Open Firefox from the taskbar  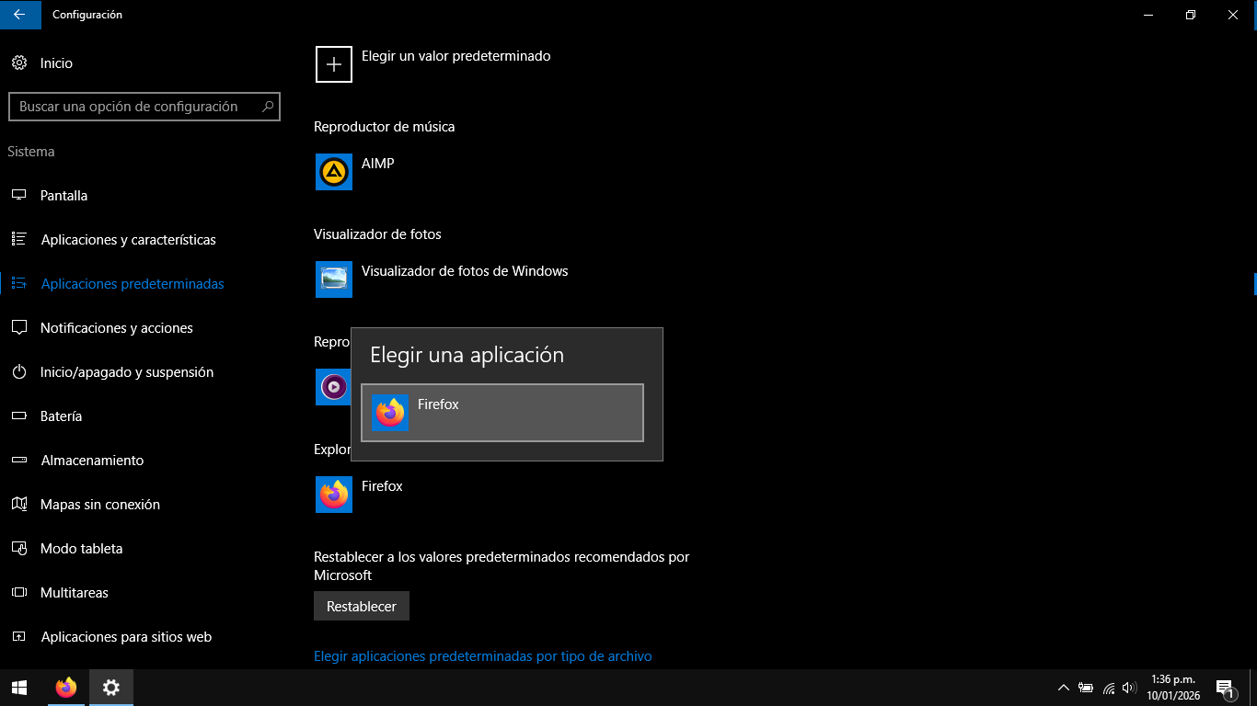66,688
